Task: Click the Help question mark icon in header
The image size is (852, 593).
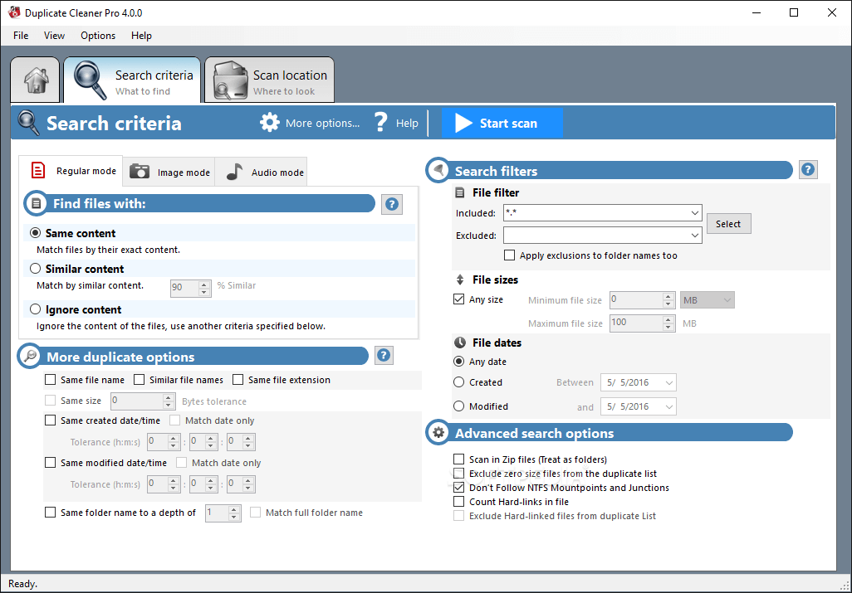Action: click(x=381, y=123)
